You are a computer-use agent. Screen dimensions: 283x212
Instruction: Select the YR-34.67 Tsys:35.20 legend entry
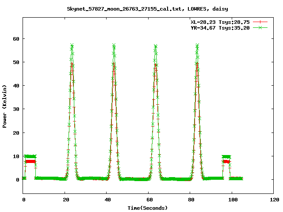(x=220, y=28)
